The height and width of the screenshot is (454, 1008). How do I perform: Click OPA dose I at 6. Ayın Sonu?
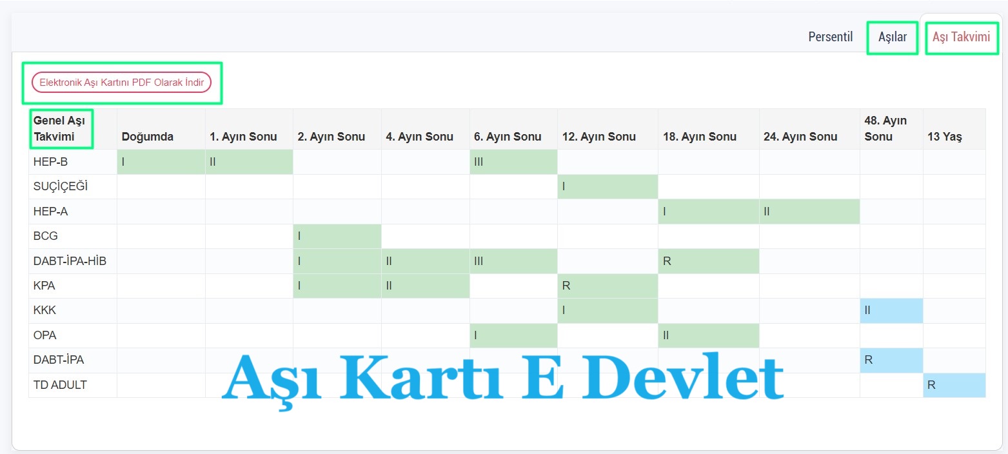(x=513, y=335)
